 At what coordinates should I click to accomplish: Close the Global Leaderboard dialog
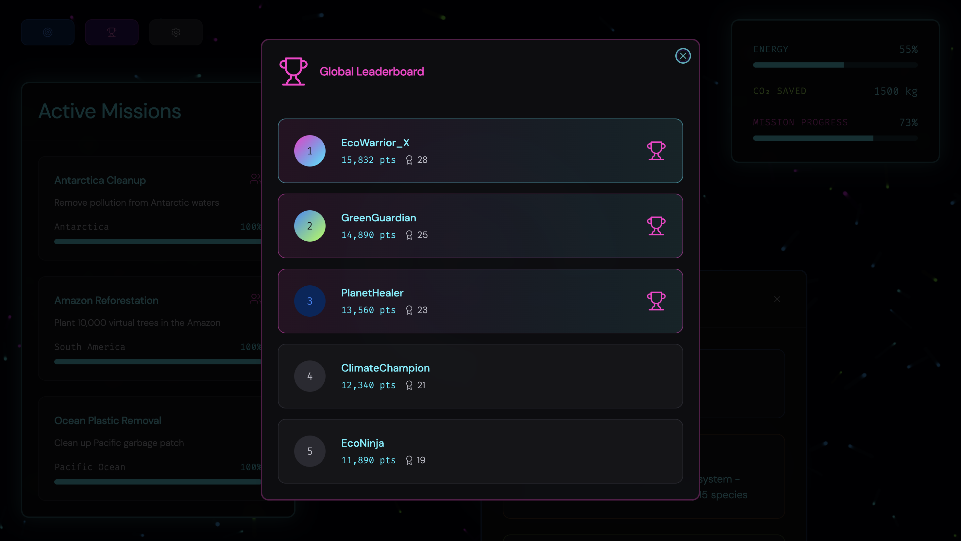(x=683, y=56)
